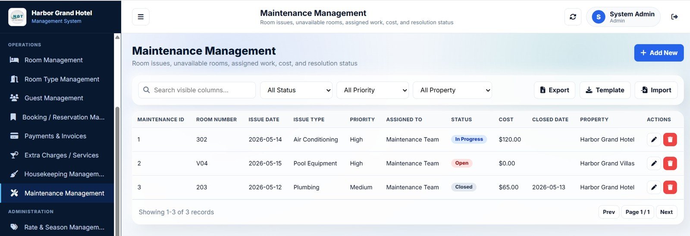This screenshot has height=236, width=690.
Task: Click the magnifier icon in search box
Action: [x=147, y=90]
